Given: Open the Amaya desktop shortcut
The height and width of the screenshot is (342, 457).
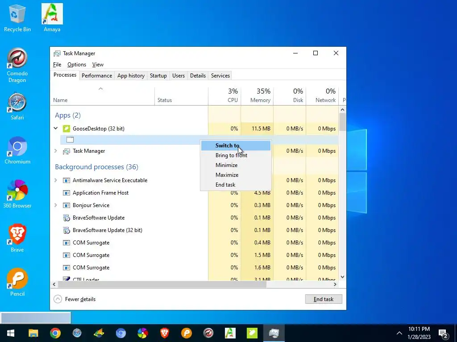Looking at the screenshot, I should tap(52, 18).
